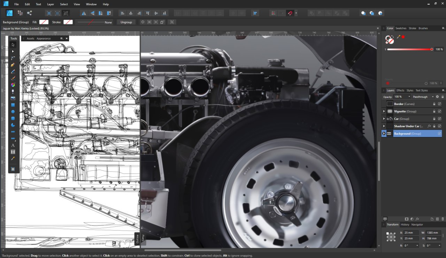Viewport: 446px width, 258px height.
Task: Select the Rectangle tool
Action: (x=13, y=105)
